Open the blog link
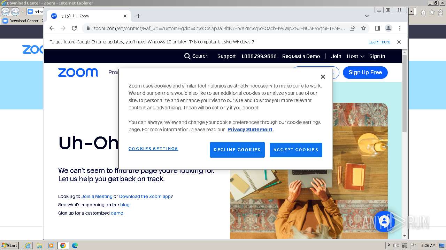 (125, 205)
